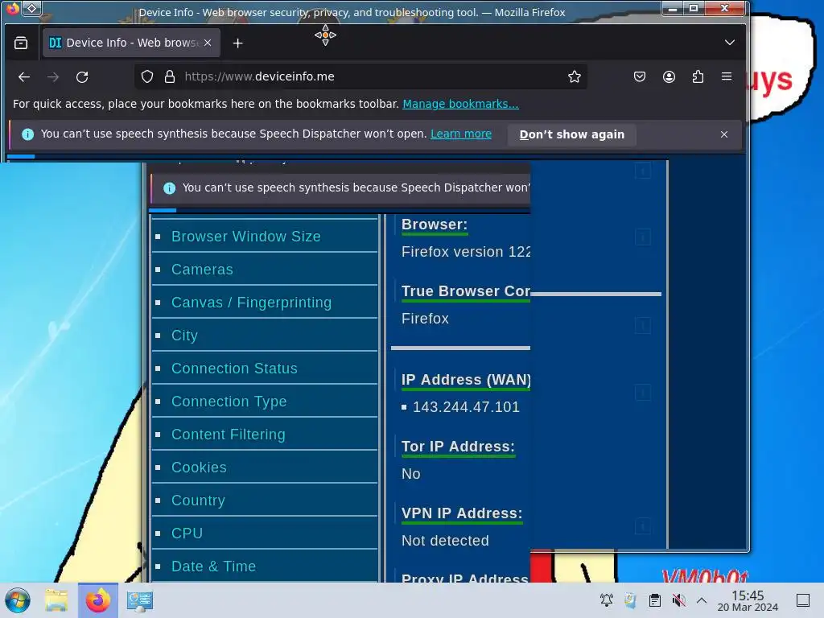Open the Content Filtering link
The width and height of the screenshot is (824, 618).
click(x=229, y=435)
